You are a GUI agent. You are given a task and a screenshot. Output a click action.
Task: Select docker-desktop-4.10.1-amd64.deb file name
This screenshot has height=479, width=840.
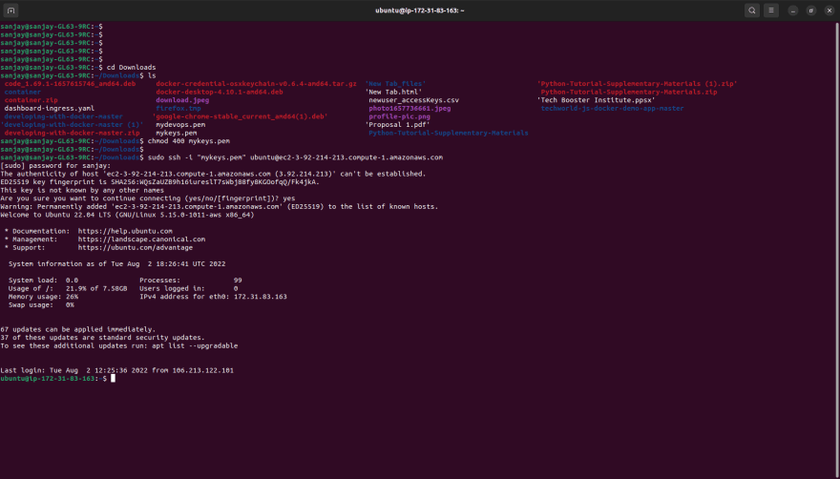[x=220, y=92]
